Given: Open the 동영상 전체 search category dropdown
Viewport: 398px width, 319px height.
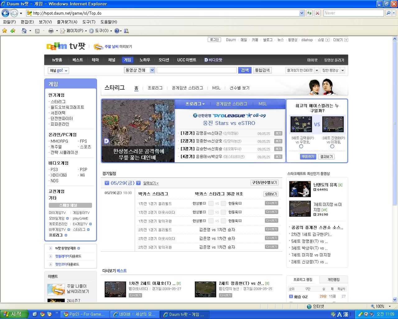Looking at the screenshot, I should [139, 70].
